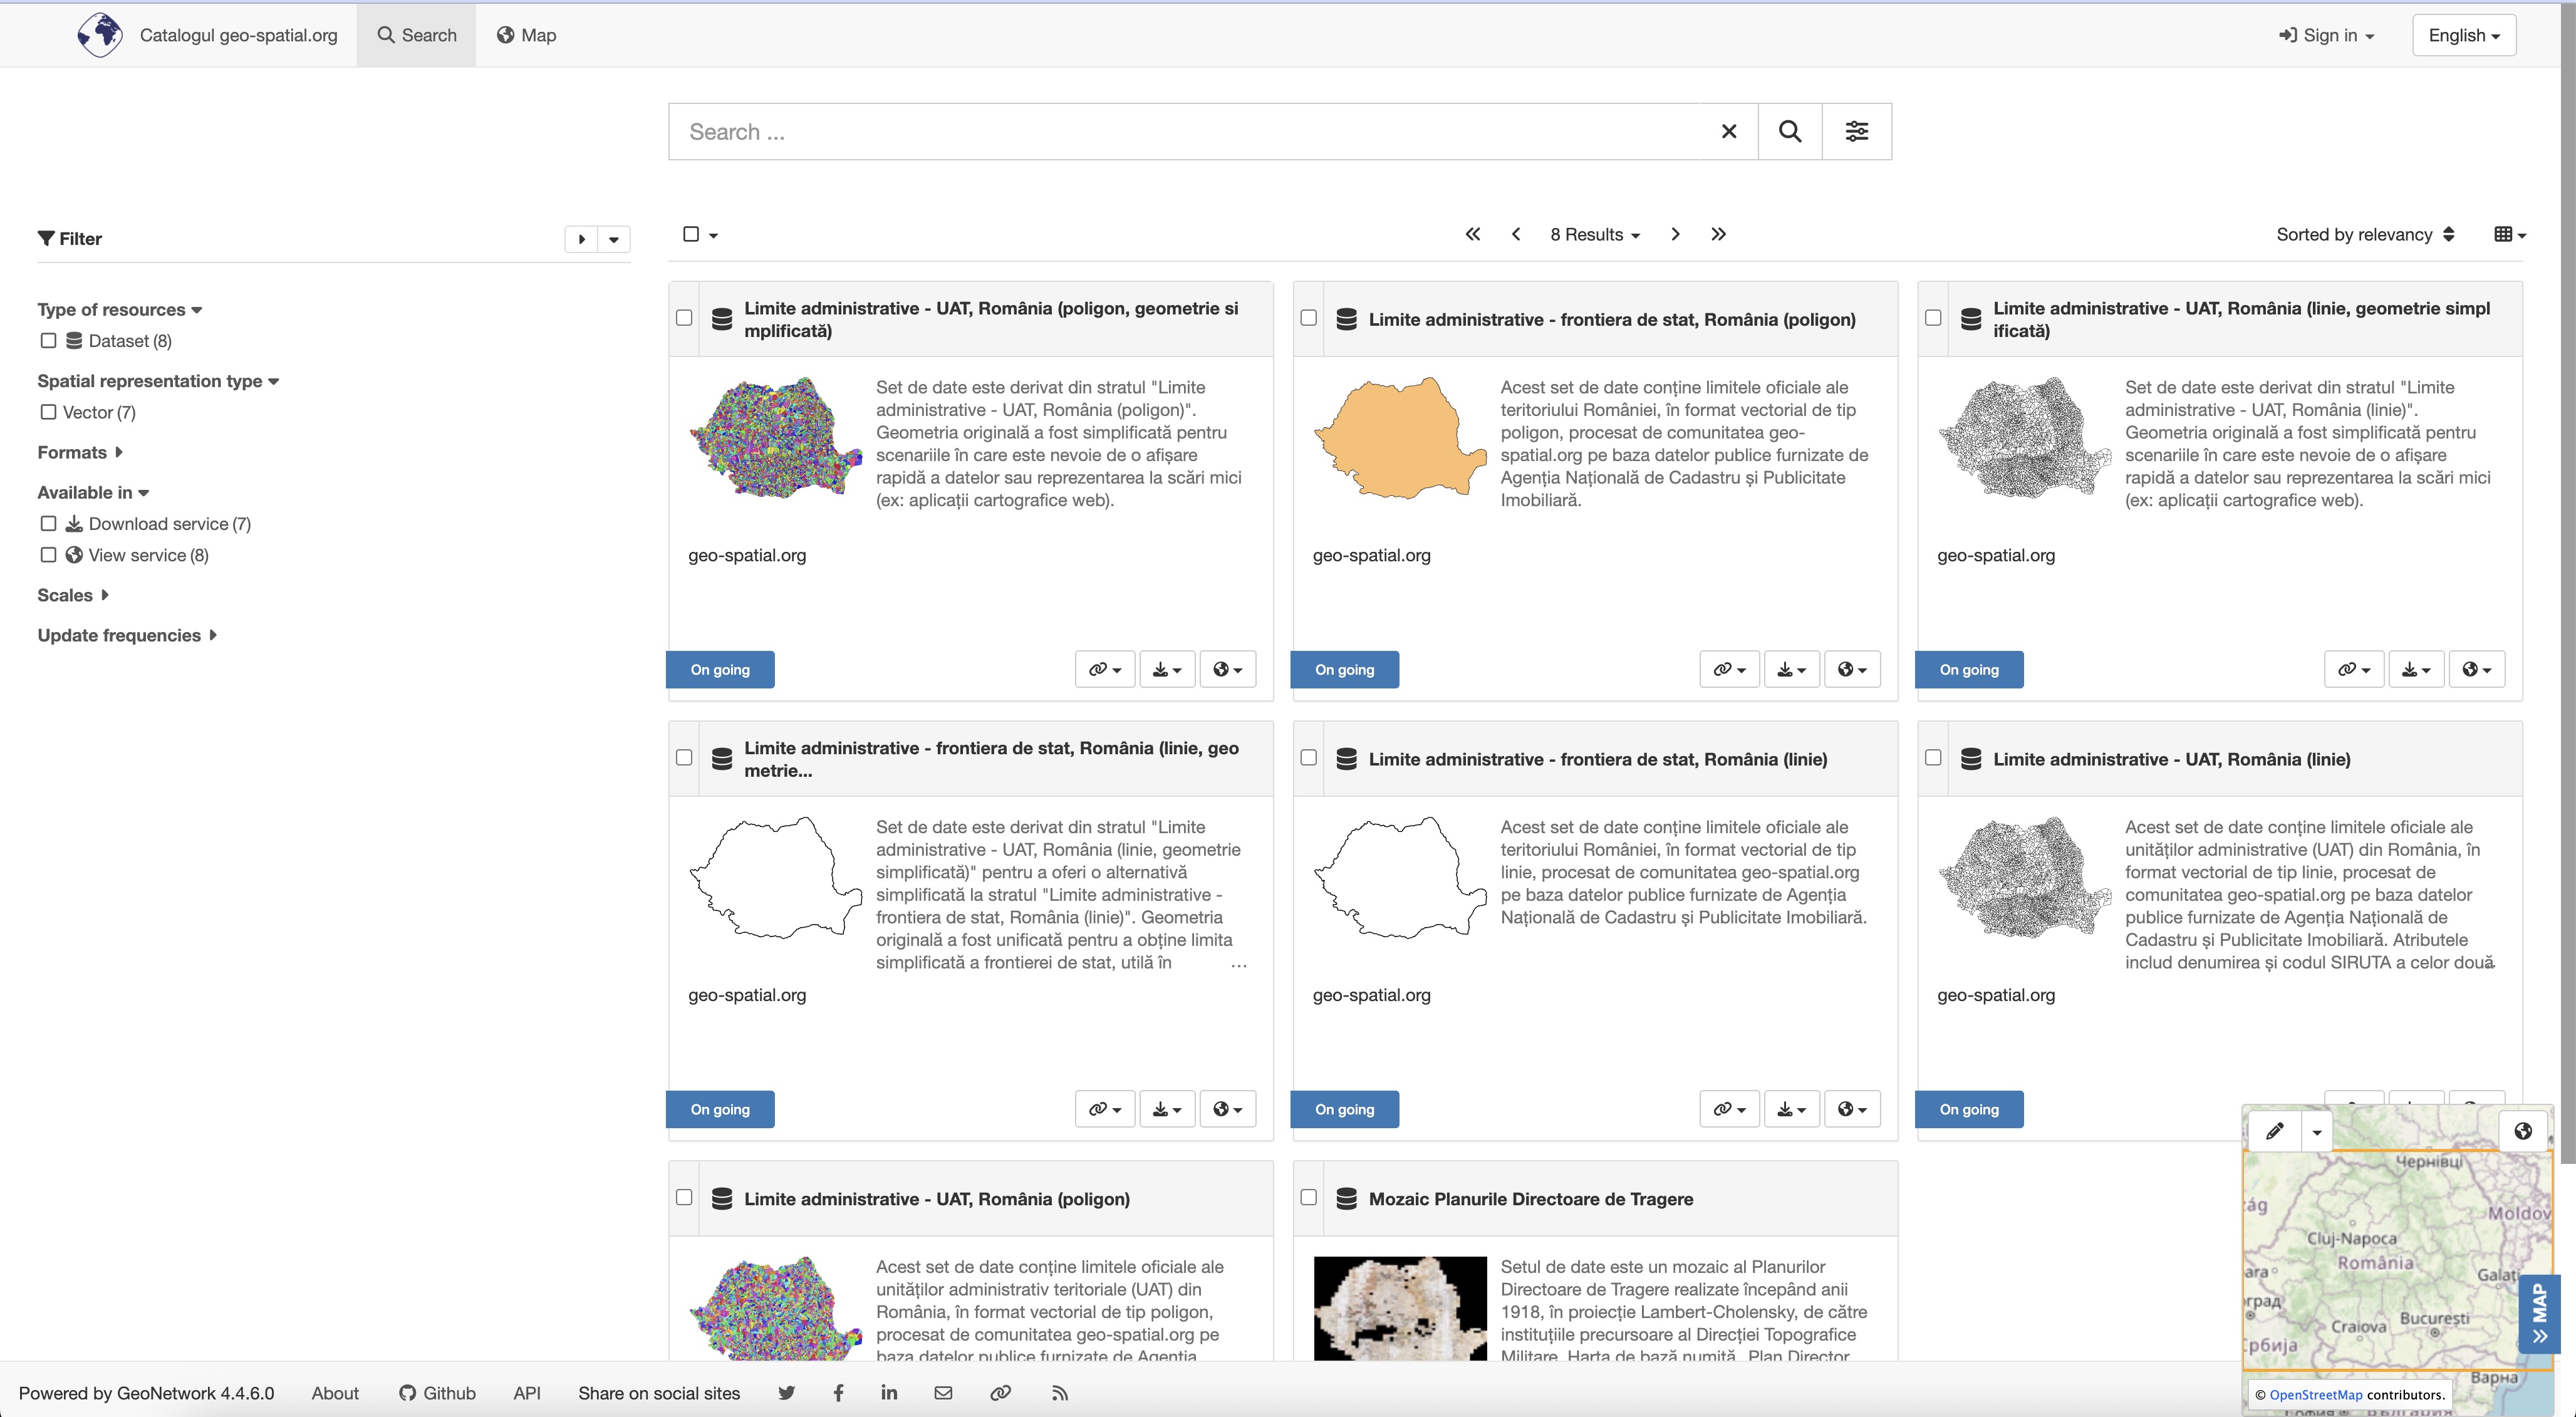Change grid layout view dropdown
This screenshot has height=1417, width=2576.
(x=2510, y=234)
